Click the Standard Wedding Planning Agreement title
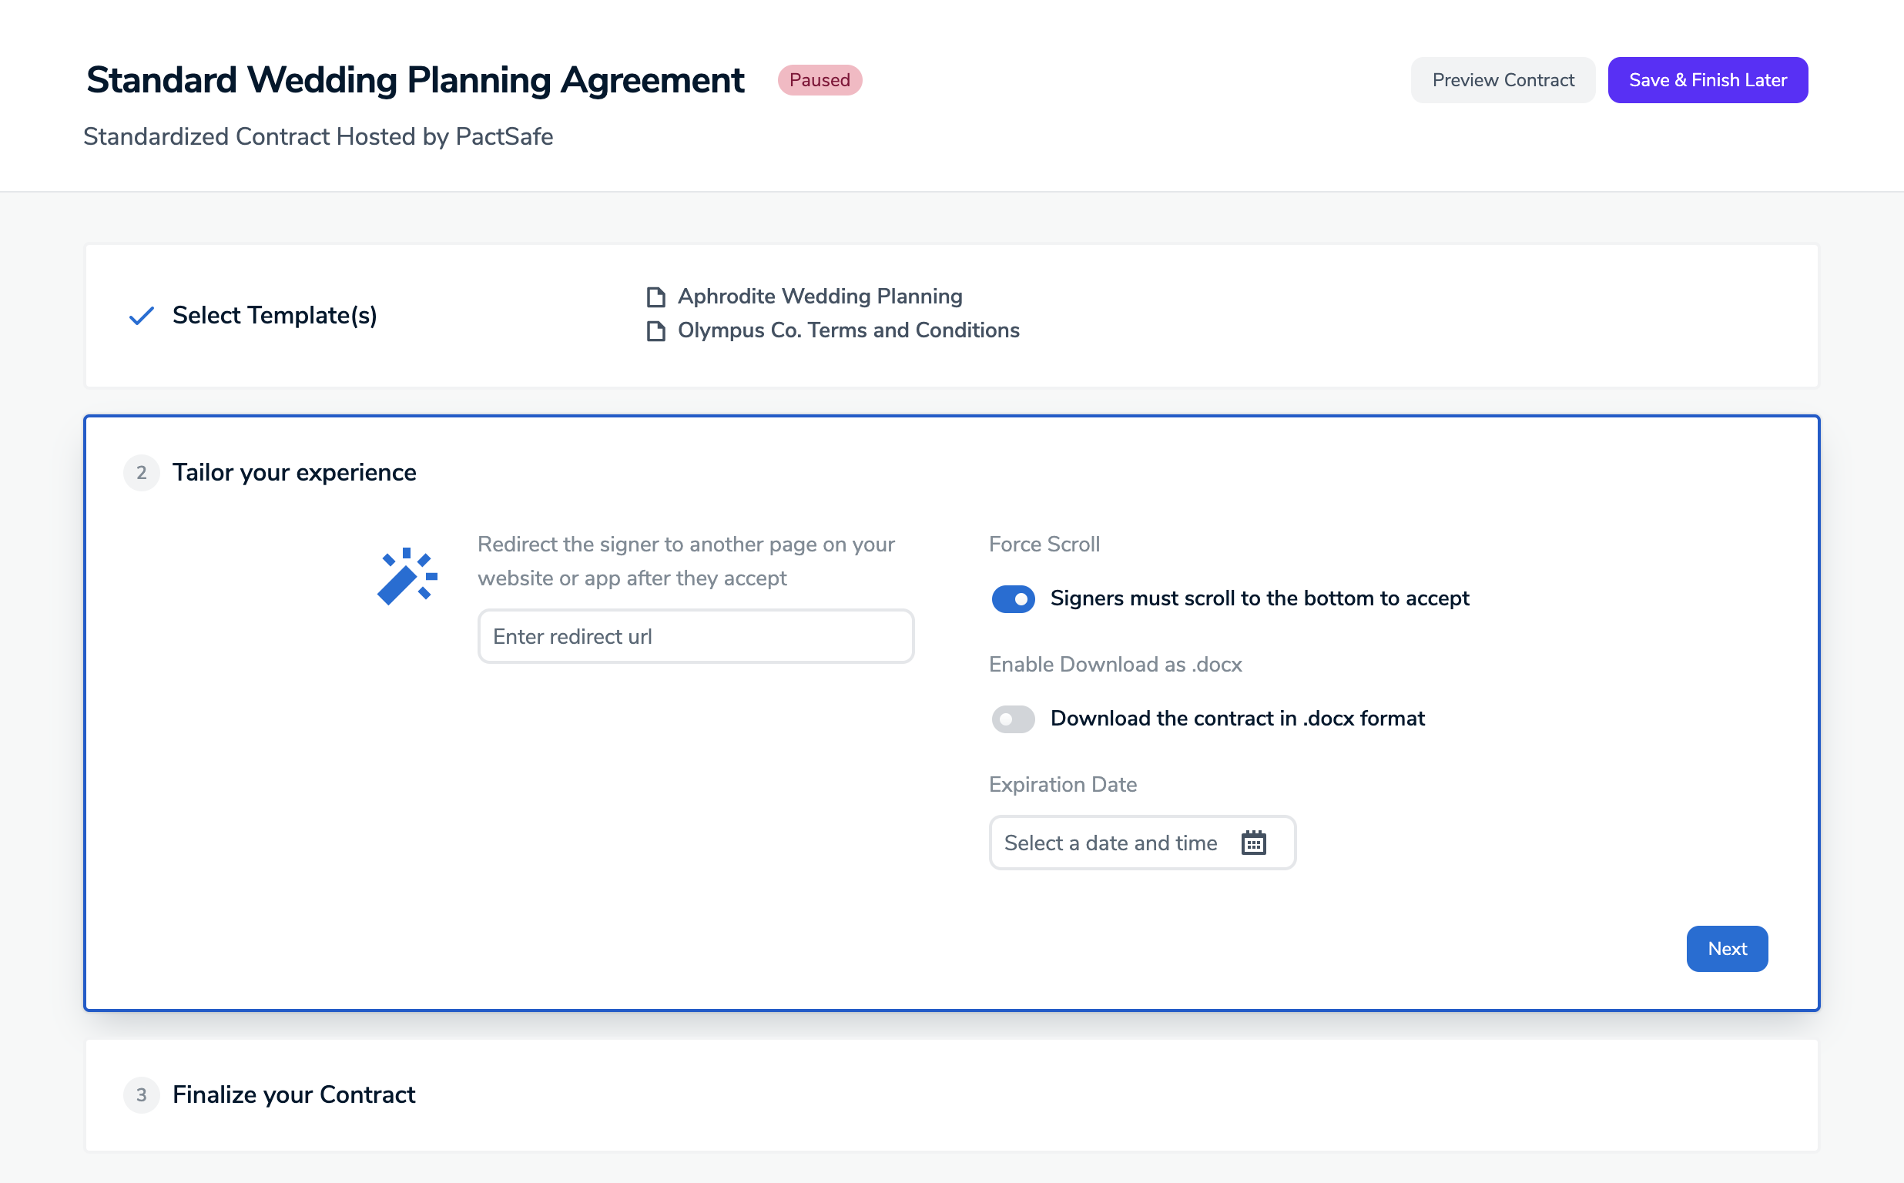 (414, 80)
